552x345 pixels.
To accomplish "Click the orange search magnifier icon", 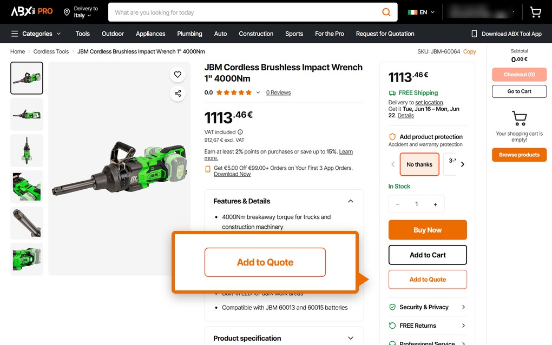I will (x=386, y=12).
